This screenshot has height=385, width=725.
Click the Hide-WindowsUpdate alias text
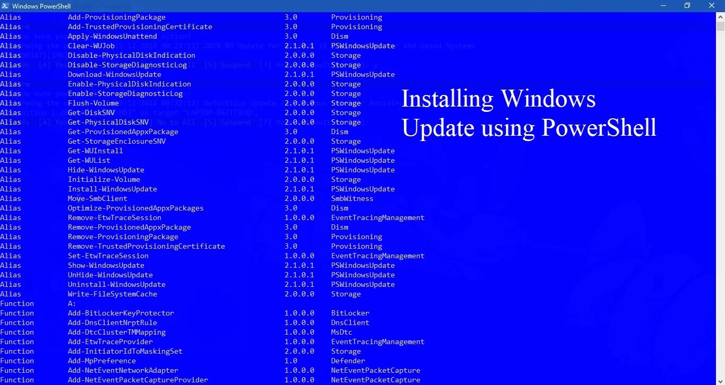point(106,170)
